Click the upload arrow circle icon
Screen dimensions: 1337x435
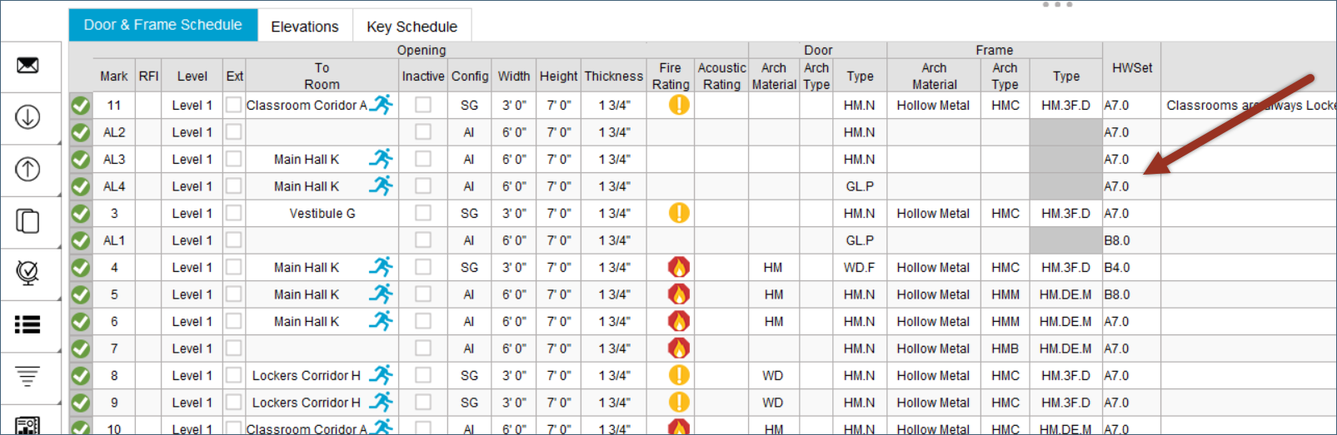27,170
